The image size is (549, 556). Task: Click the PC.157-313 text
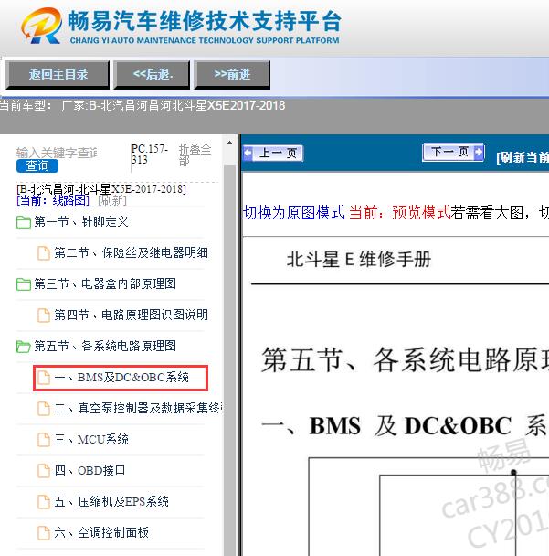pos(149,155)
